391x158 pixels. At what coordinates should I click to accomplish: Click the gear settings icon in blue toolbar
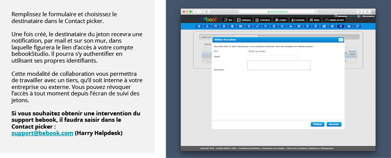pyautogui.click(x=199, y=26)
